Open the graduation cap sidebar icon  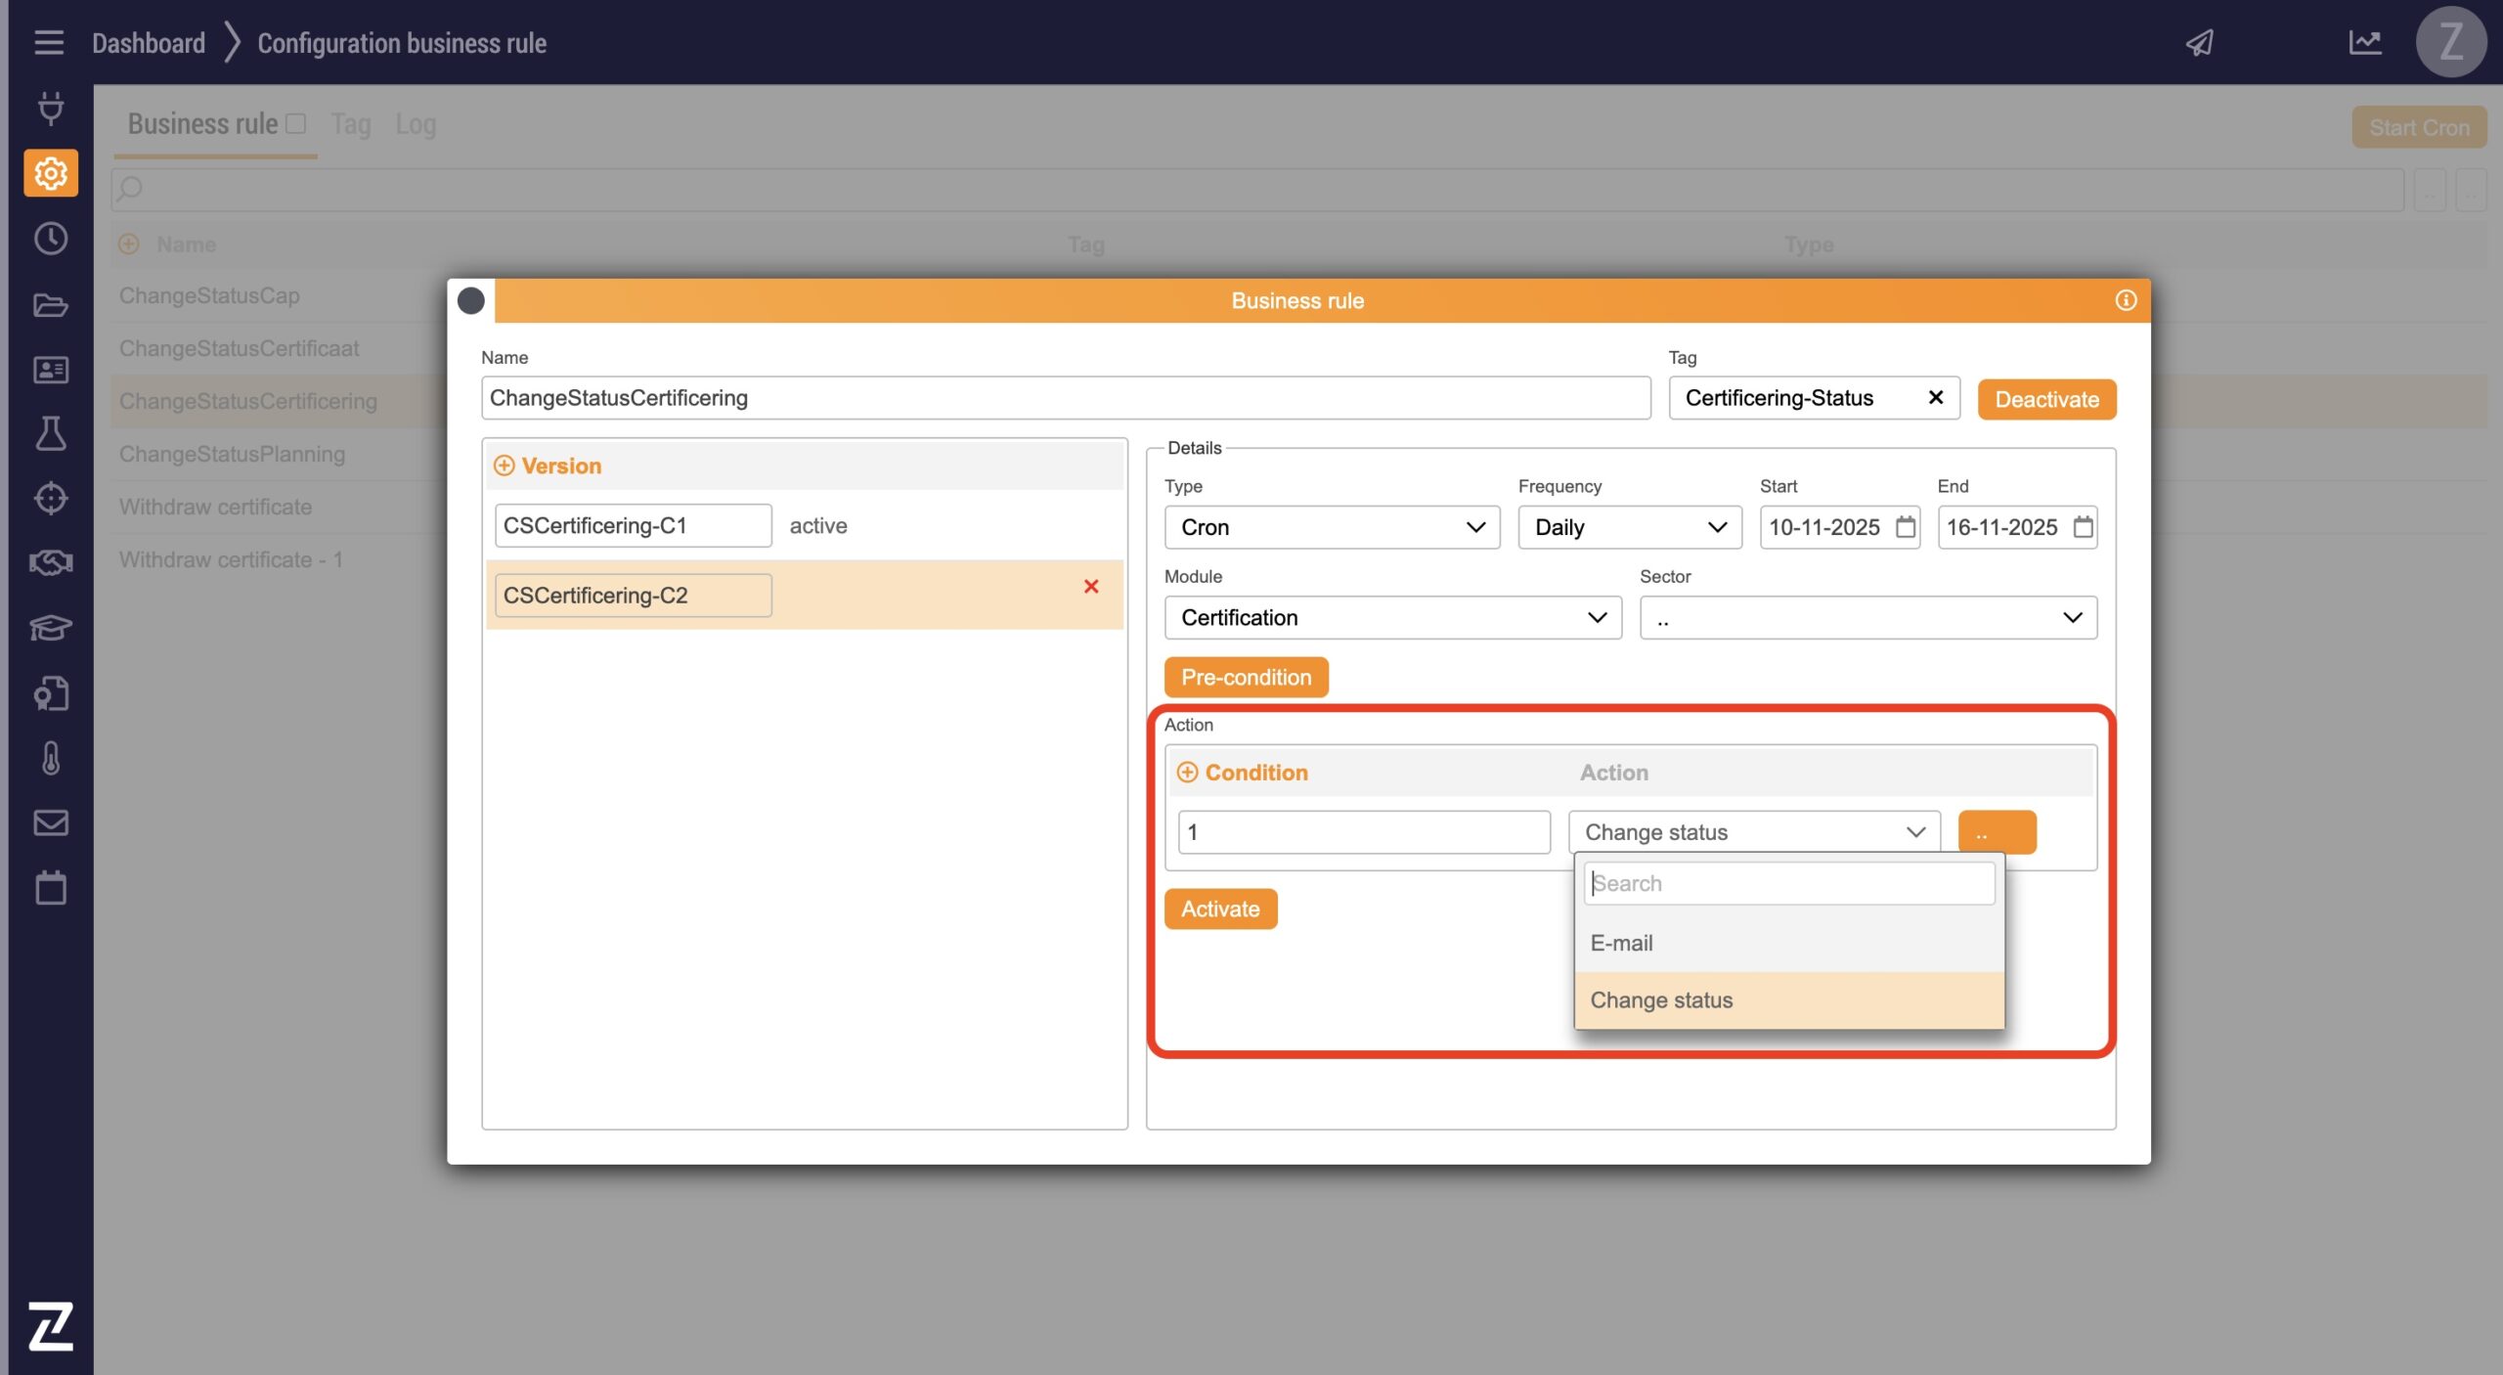click(51, 627)
